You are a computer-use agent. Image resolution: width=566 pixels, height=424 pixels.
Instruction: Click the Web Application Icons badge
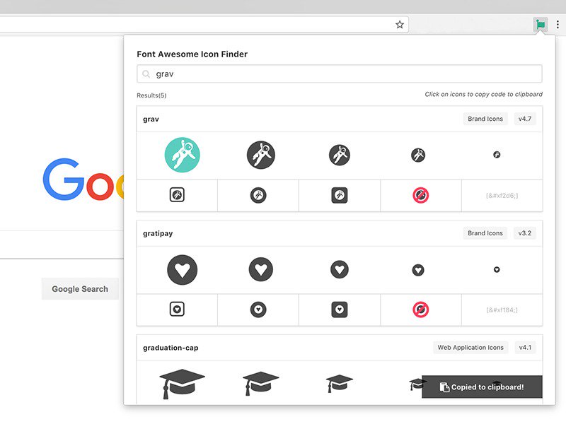[470, 347]
